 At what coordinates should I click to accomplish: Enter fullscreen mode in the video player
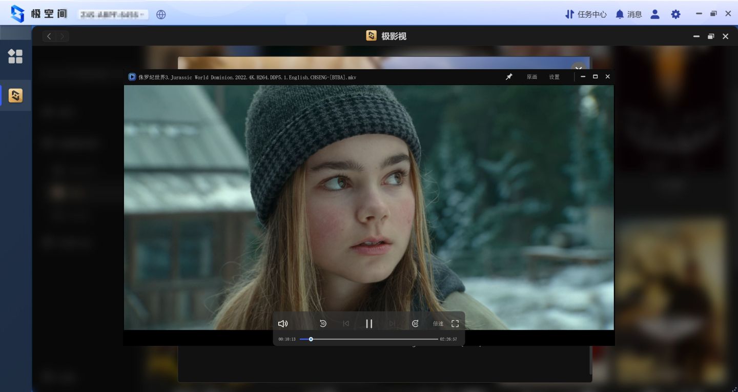(455, 323)
